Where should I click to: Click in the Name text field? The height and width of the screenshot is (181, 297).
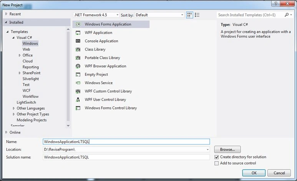tap(126, 142)
